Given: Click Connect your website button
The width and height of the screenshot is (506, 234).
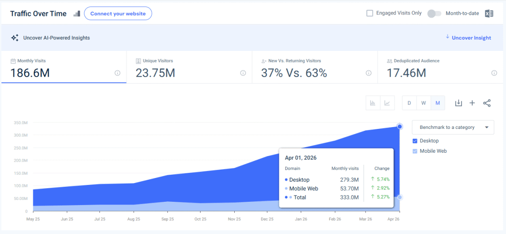Looking at the screenshot, I should pos(118,14).
